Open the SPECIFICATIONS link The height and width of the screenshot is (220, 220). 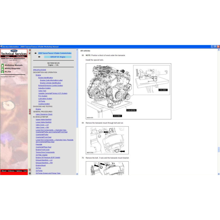tap(39, 70)
